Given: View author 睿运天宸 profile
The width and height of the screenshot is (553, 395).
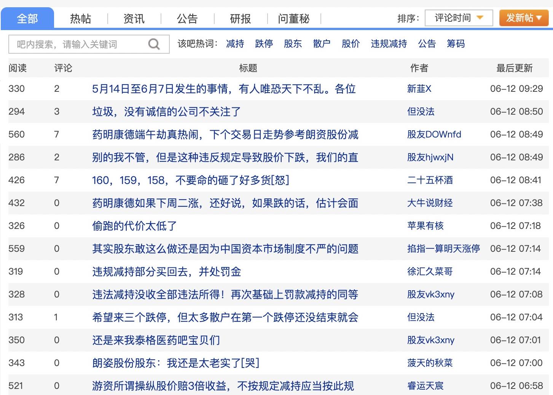Looking at the screenshot, I should click(426, 386).
